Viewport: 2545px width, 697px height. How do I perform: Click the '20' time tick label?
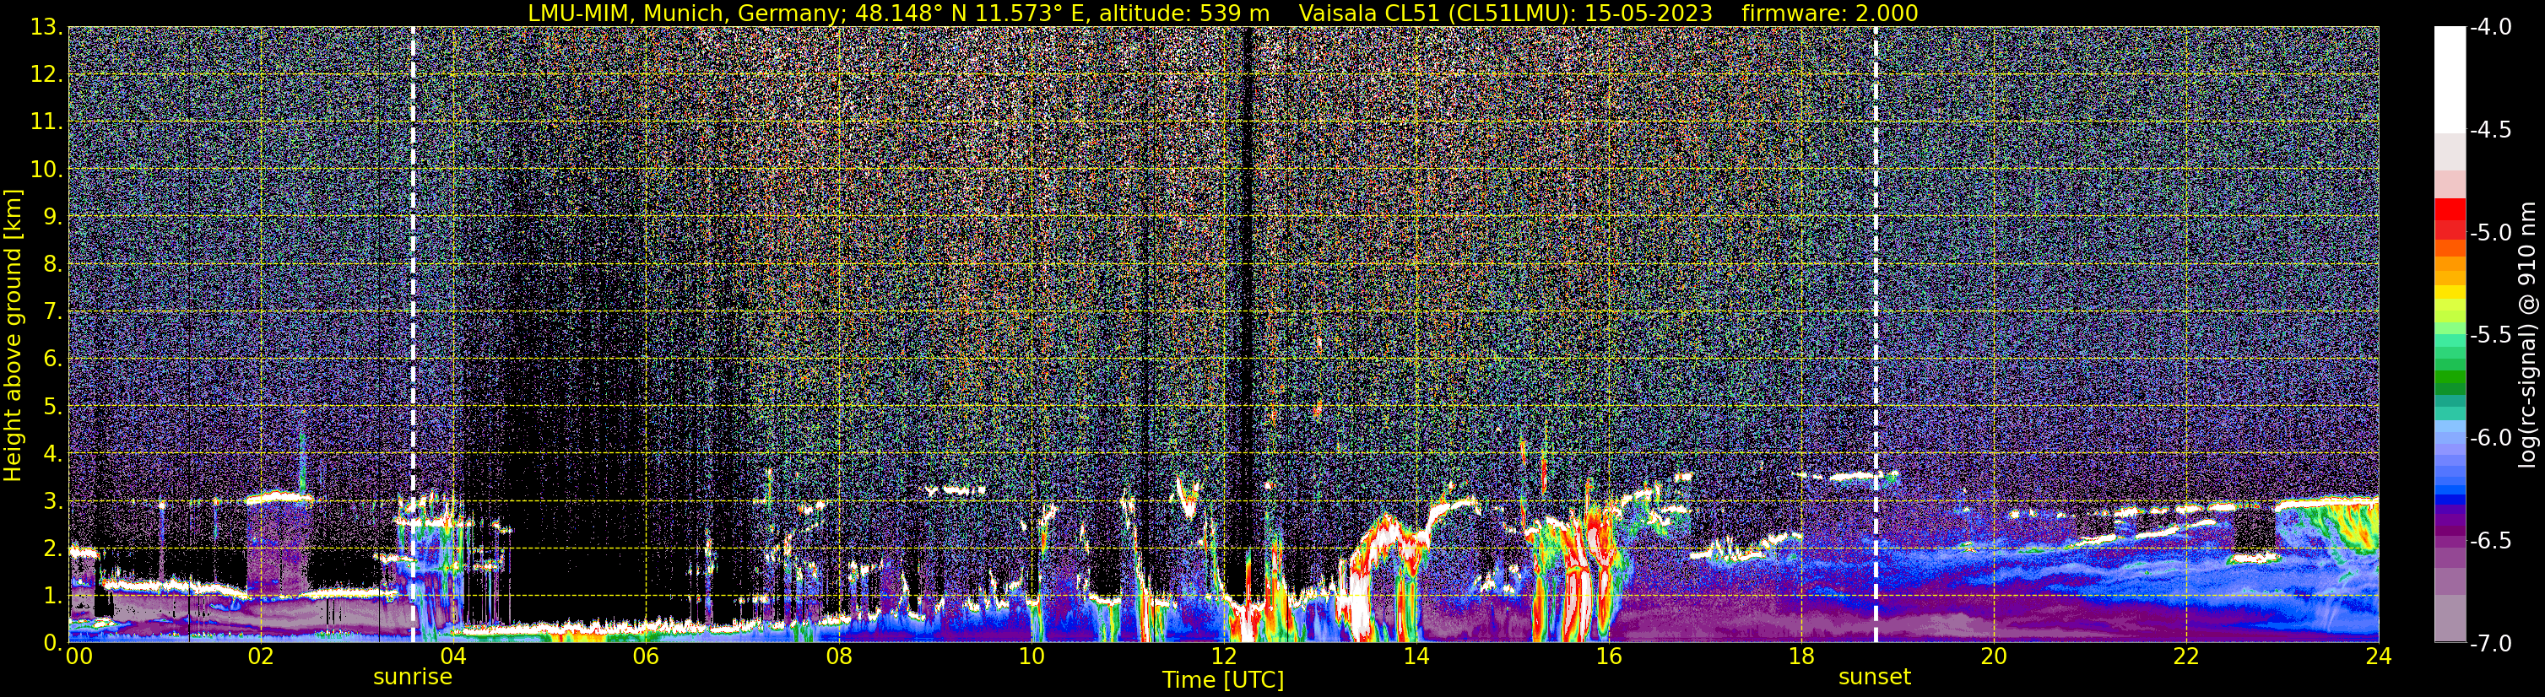click(x=1994, y=656)
